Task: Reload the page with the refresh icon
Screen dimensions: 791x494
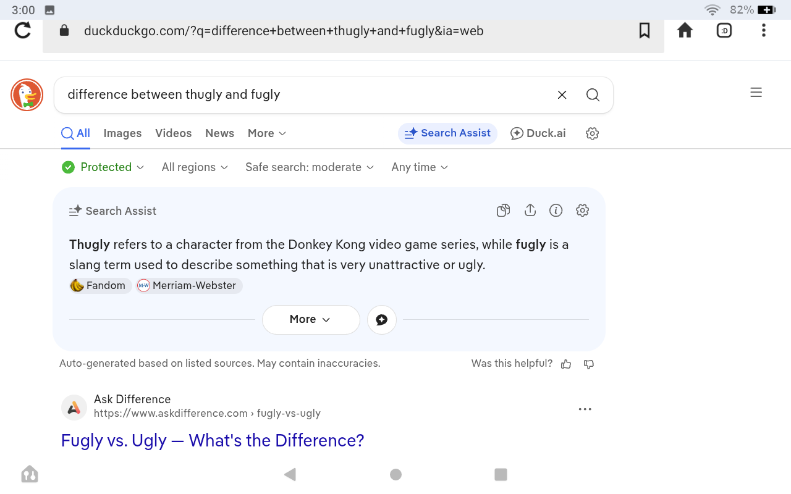Action: (x=23, y=30)
